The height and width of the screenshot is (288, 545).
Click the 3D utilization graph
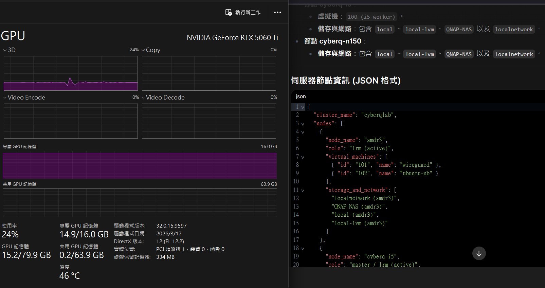[x=71, y=73]
